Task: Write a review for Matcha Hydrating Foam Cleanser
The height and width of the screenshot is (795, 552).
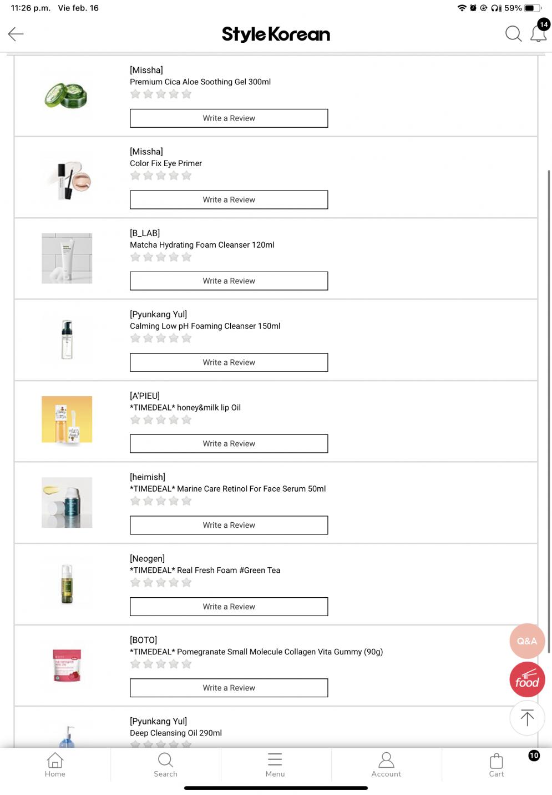Action: (x=229, y=281)
